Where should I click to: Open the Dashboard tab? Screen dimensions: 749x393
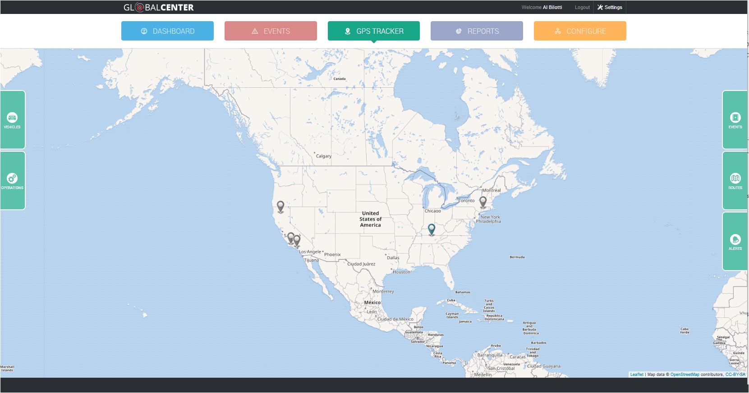pyautogui.click(x=167, y=31)
